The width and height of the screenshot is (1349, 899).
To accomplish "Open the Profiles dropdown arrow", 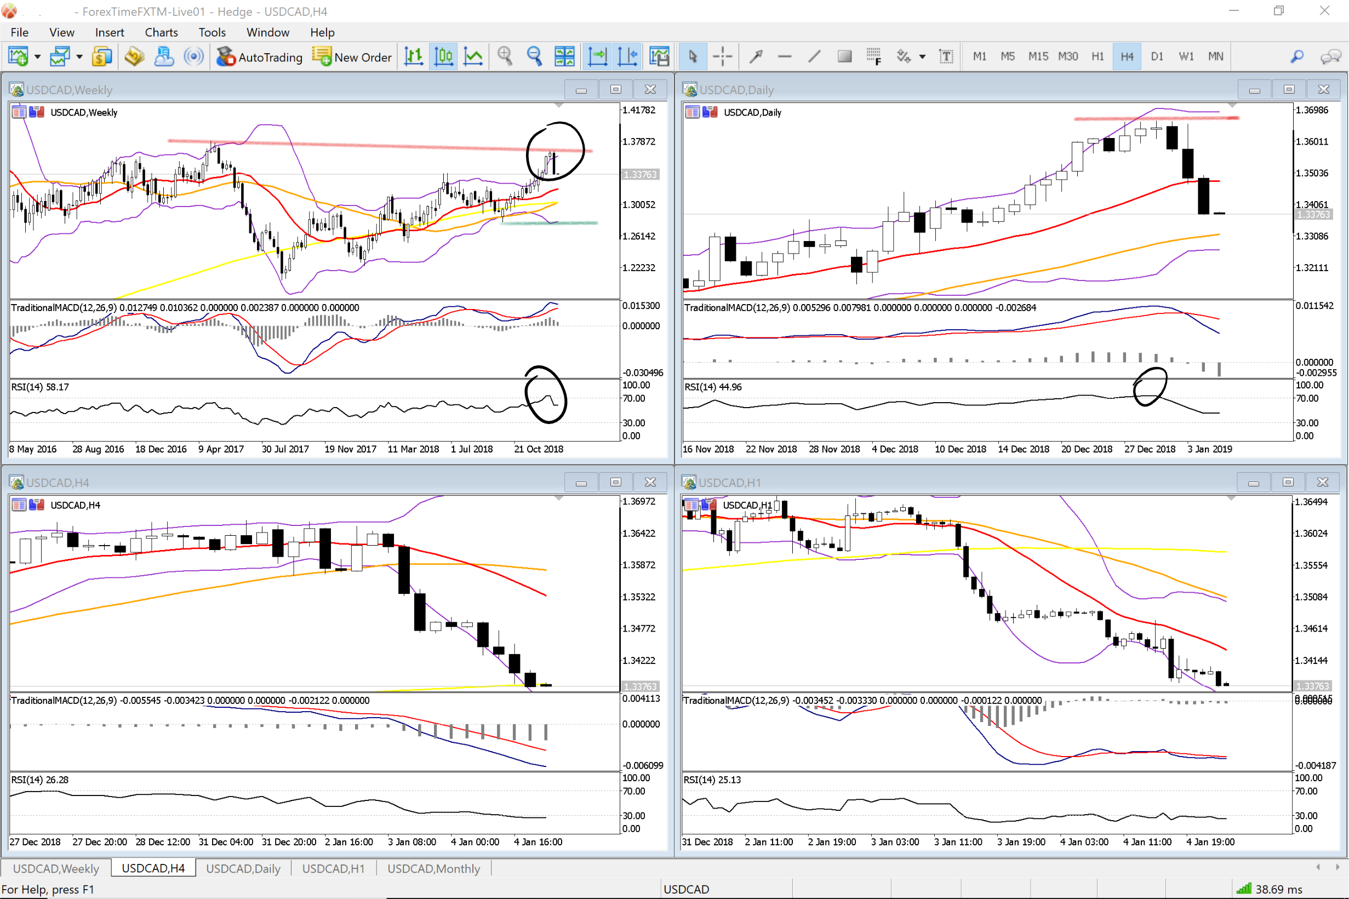I will (79, 56).
